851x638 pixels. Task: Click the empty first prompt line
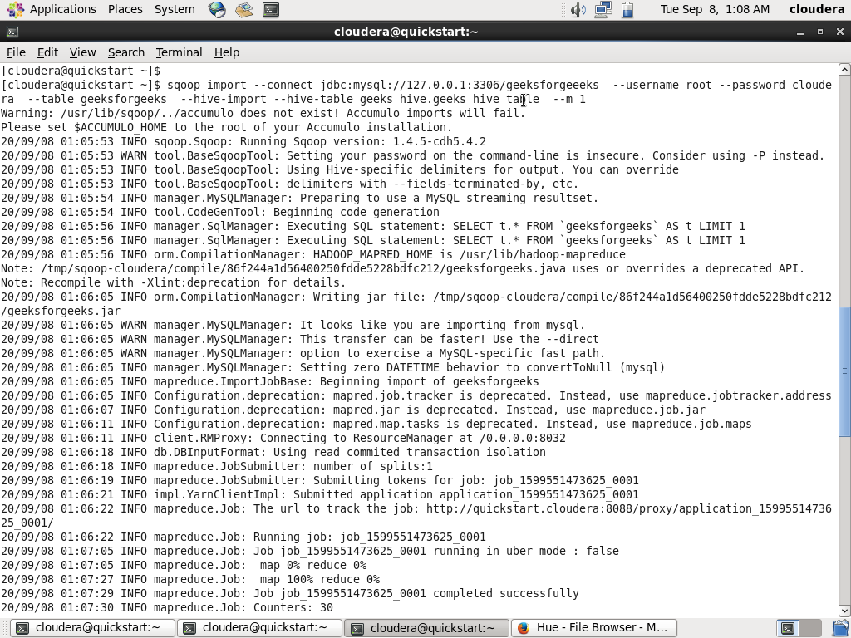coord(81,71)
